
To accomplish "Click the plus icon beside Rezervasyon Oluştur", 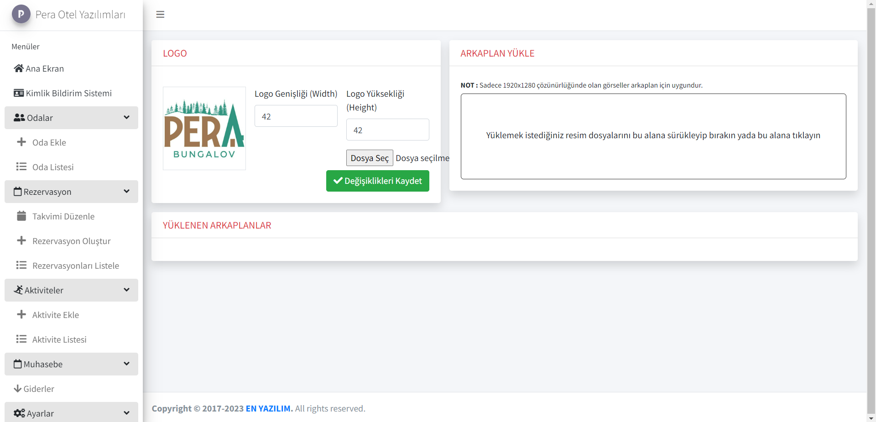I will [21, 240].
